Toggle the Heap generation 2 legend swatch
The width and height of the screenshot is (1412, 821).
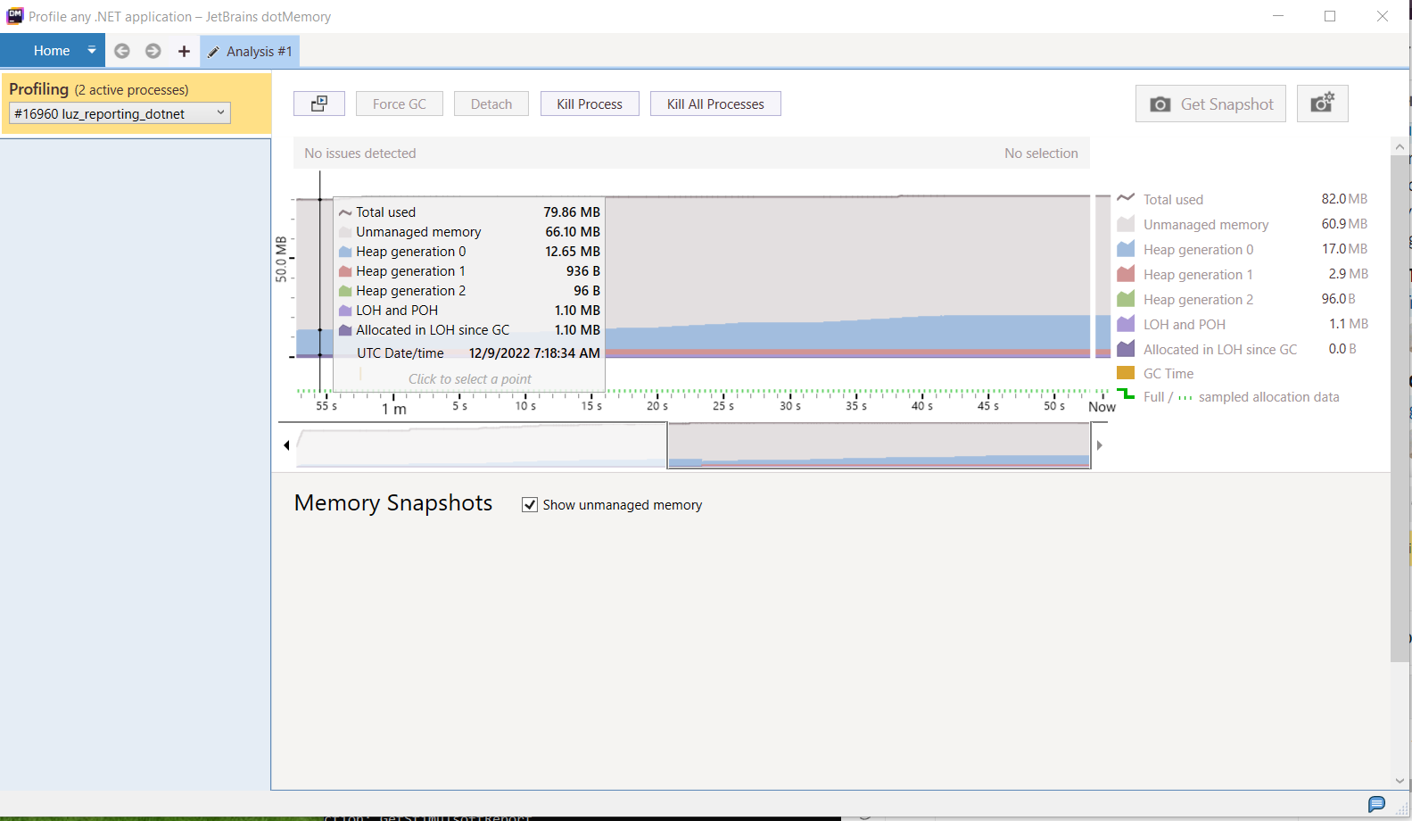click(x=1126, y=299)
